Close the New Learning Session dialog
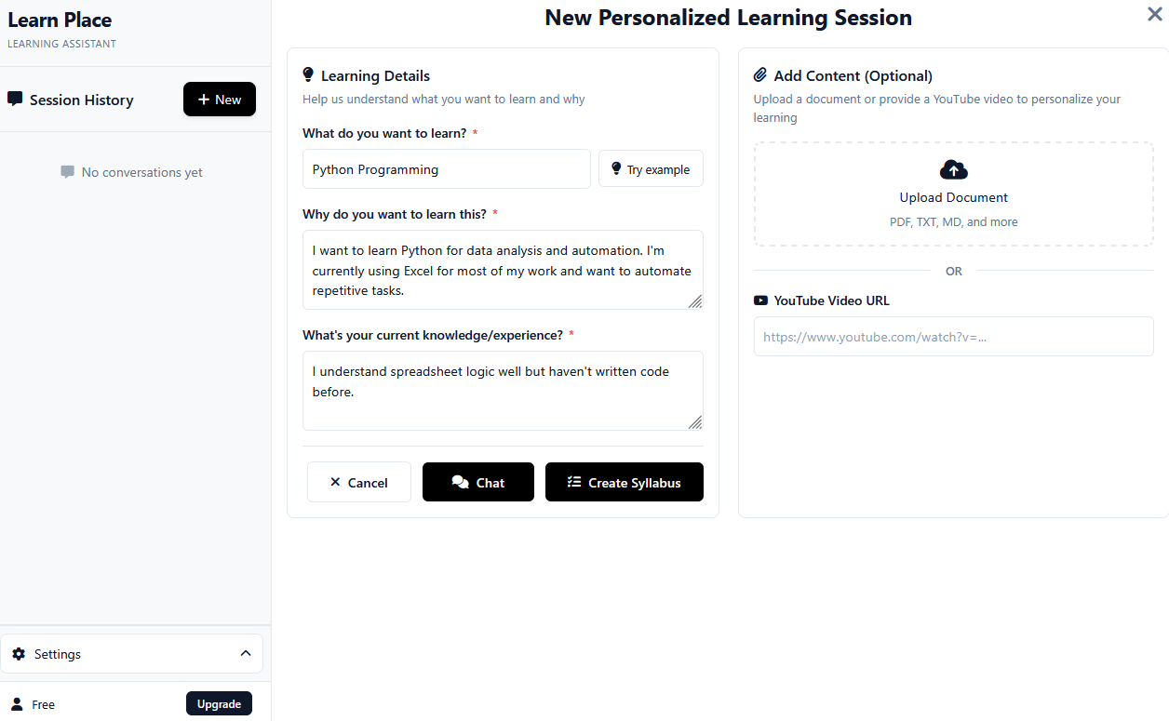Image resolution: width=1169 pixels, height=721 pixels. pos(1154,14)
